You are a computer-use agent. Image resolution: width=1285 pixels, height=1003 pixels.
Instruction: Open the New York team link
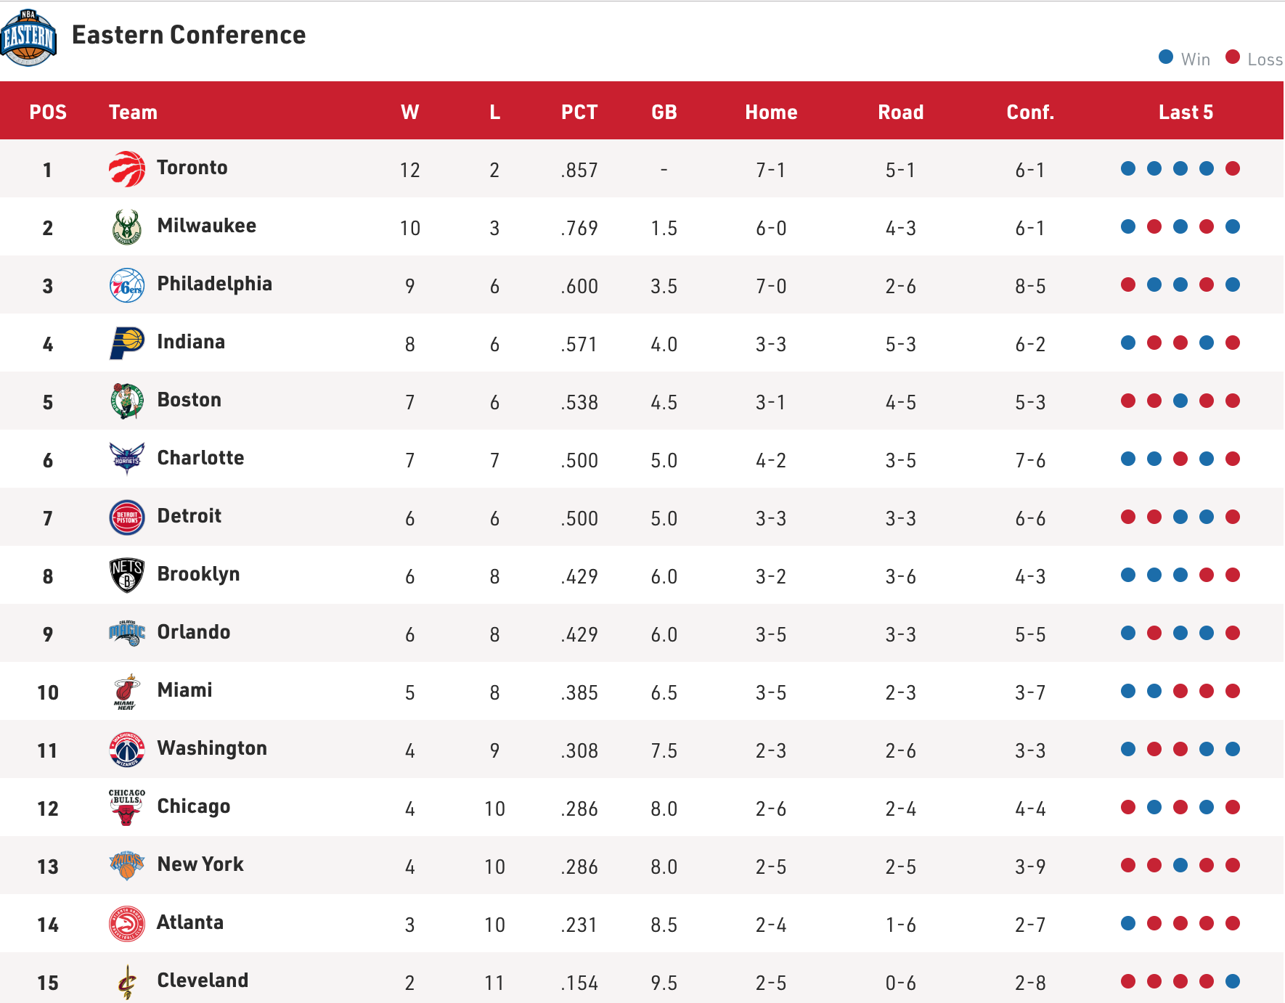[x=200, y=864]
